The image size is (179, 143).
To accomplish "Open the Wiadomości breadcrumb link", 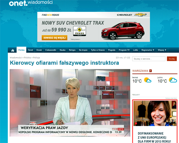I will (x=16, y=58).
